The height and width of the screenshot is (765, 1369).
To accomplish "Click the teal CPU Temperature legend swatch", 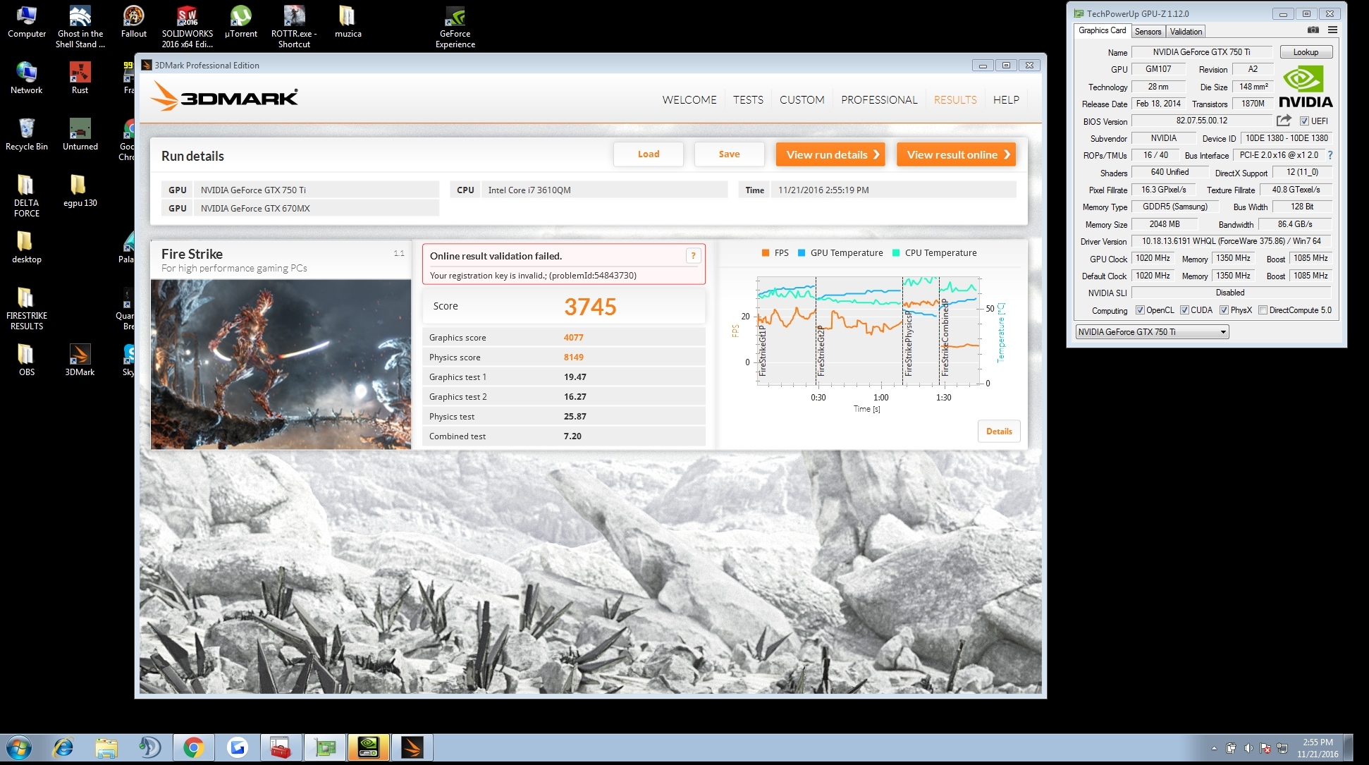I will pyautogui.click(x=896, y=253).
